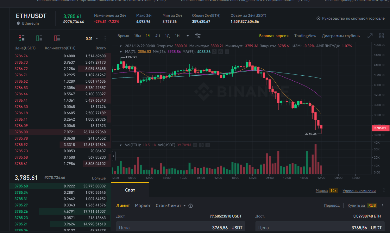Open Vol indicator settings gear

(201, 145)
